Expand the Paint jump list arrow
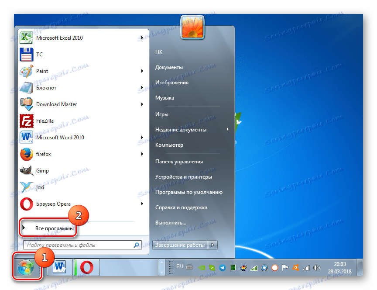Image resolution: width=377 pixels, height=290 pixels. pyautogui.click(x=142, y=71)
